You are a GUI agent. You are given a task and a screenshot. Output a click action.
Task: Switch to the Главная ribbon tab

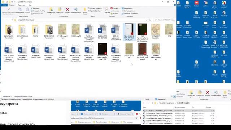click(12, 5)
